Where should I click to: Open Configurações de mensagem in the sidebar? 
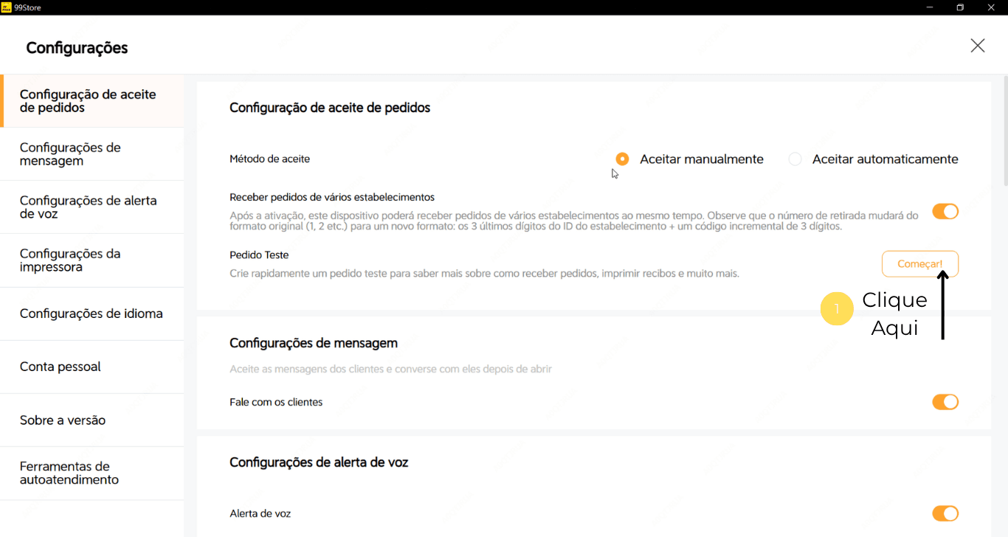click(92, 154)
